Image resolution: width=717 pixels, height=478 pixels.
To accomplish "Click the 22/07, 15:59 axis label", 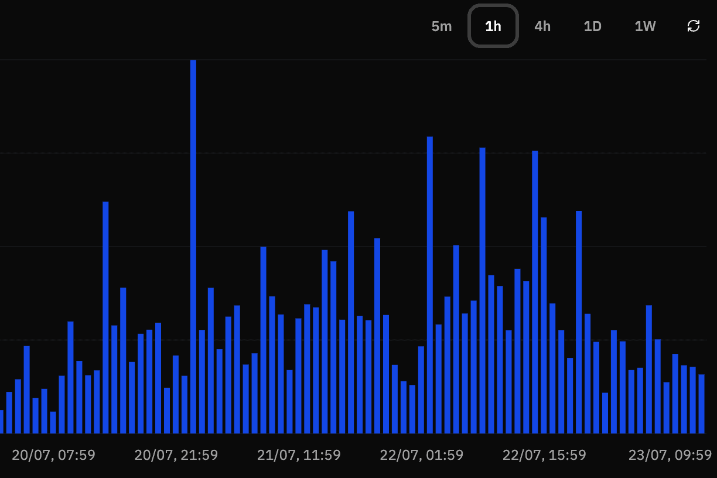I will click(x=544, y=455).
